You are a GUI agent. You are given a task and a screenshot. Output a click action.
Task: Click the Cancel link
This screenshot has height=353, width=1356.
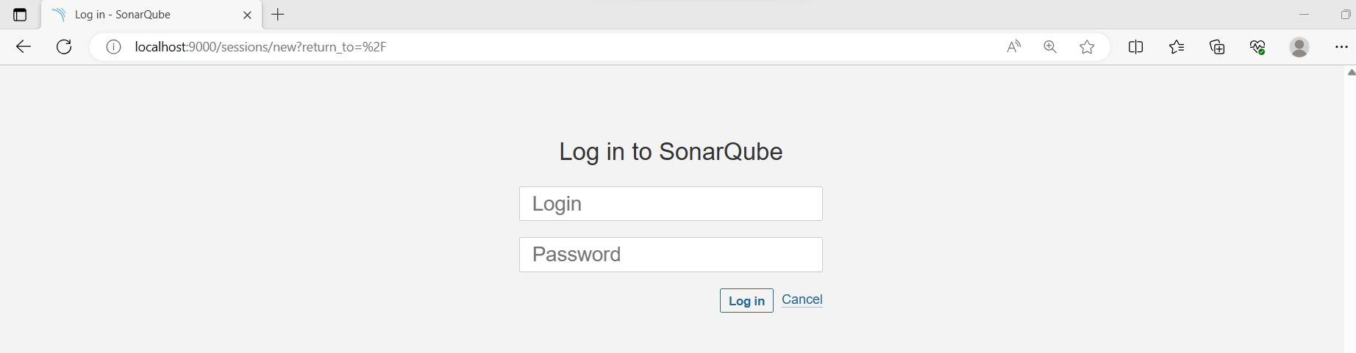click(802, 299)
